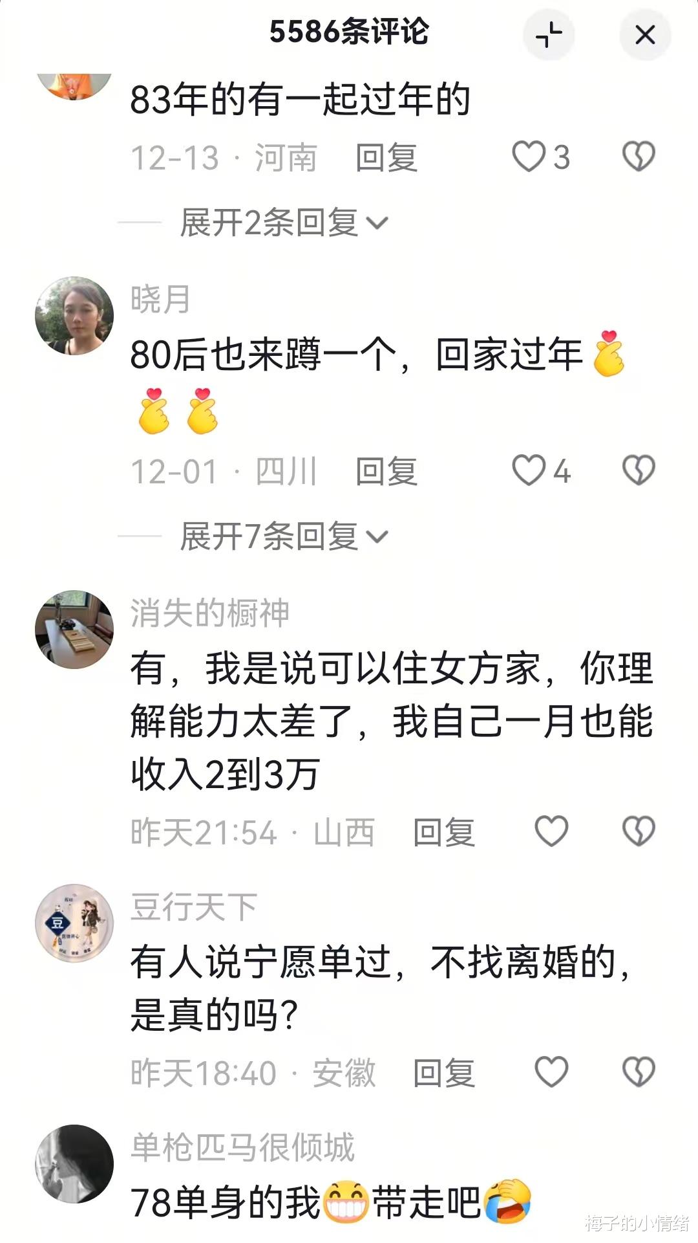The width and height of the screenshot is (698, 1243).
Task: Dislike the 河南 comment with broken heart
Action: pos(639,157)
